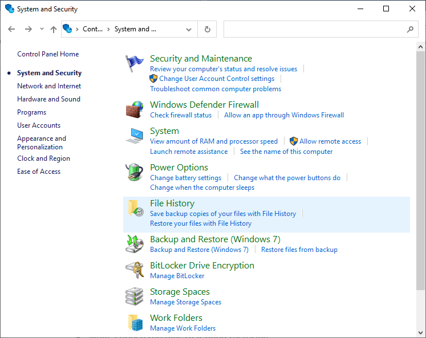Go up one level with the up arrow
This screenshot has height=338, width=426.
point(54,29)
